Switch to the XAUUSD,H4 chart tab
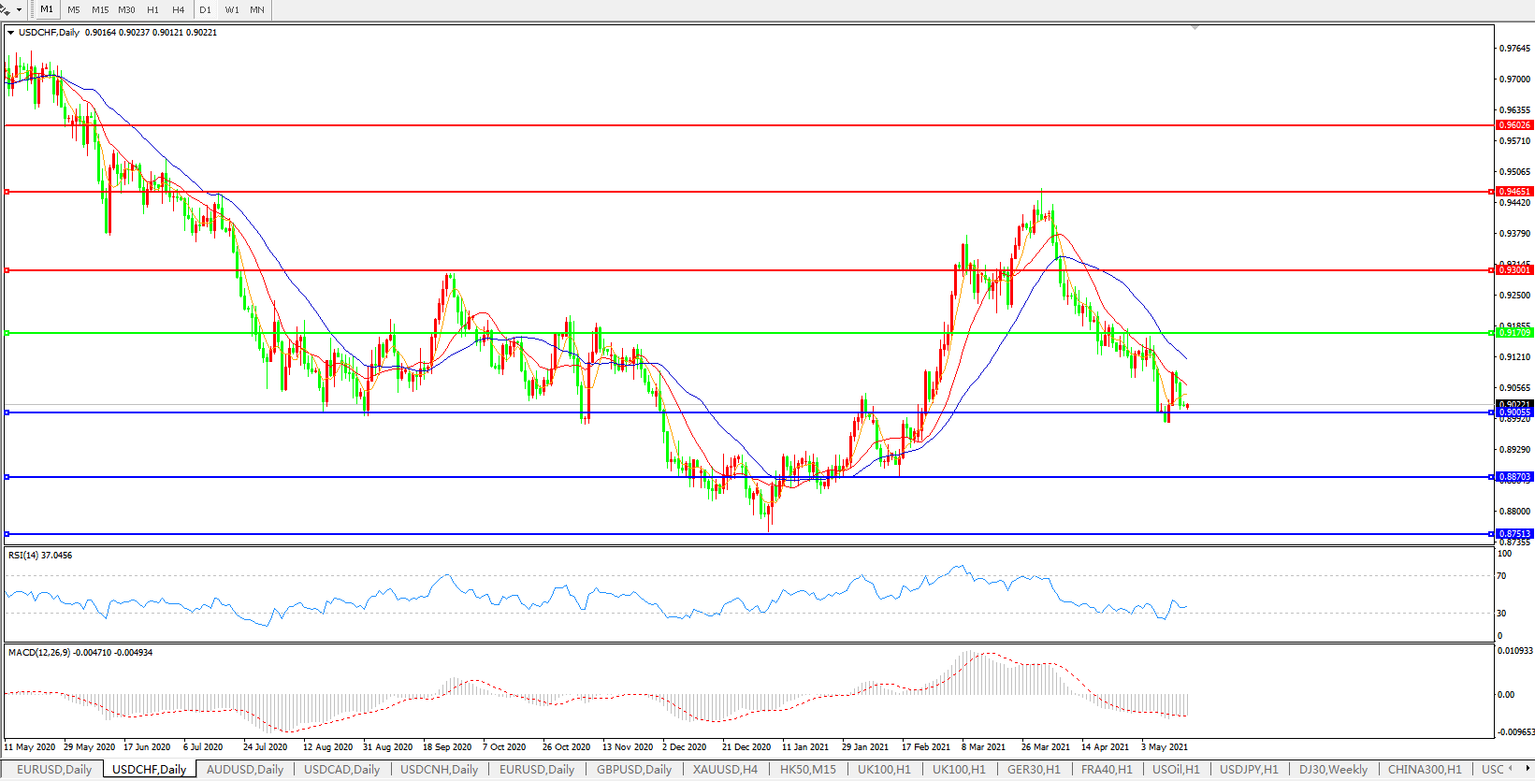This screenshot has height=781, width=1535. [725, 770]
